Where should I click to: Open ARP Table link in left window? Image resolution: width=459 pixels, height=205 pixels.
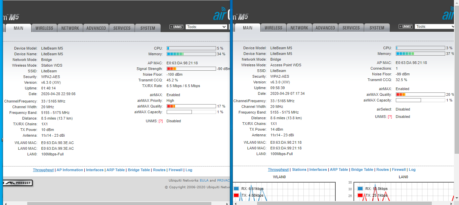(x=116, y=170)
